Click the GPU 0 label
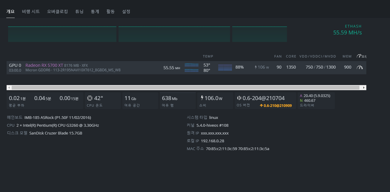 pyautogui.click(x=15, y=65)
